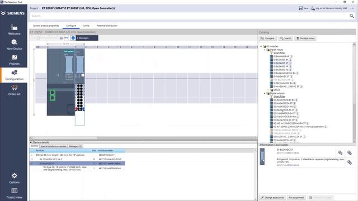Click the rack width arrows toolbar icon
This screenshot has width=358, height=201.
pos(66,38)
